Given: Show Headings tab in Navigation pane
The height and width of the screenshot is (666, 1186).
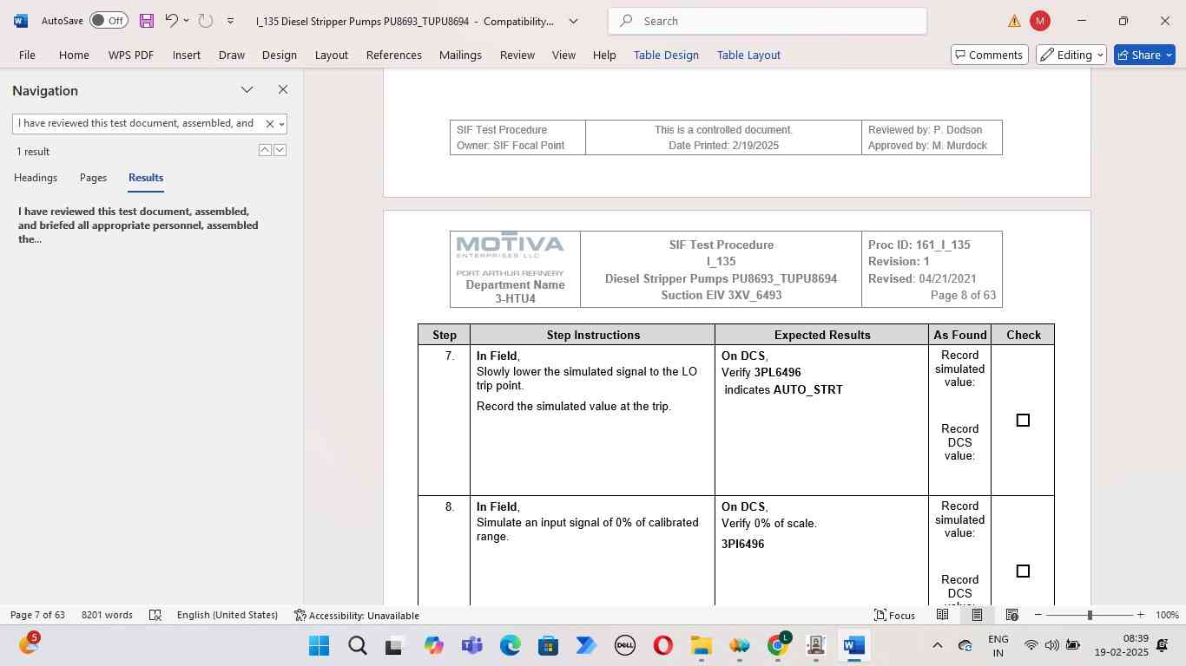Looking at the screenshot, I should tap(36, 178).
